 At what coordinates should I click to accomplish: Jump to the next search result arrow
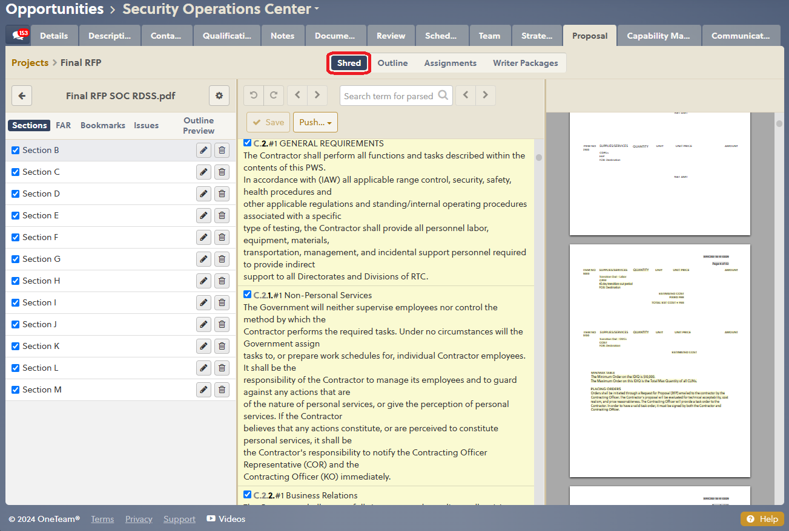pyautogui.click(x=486, y=96)
